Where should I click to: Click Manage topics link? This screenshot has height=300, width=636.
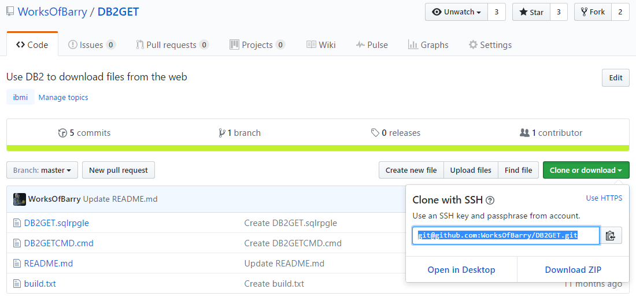(63, 97)
